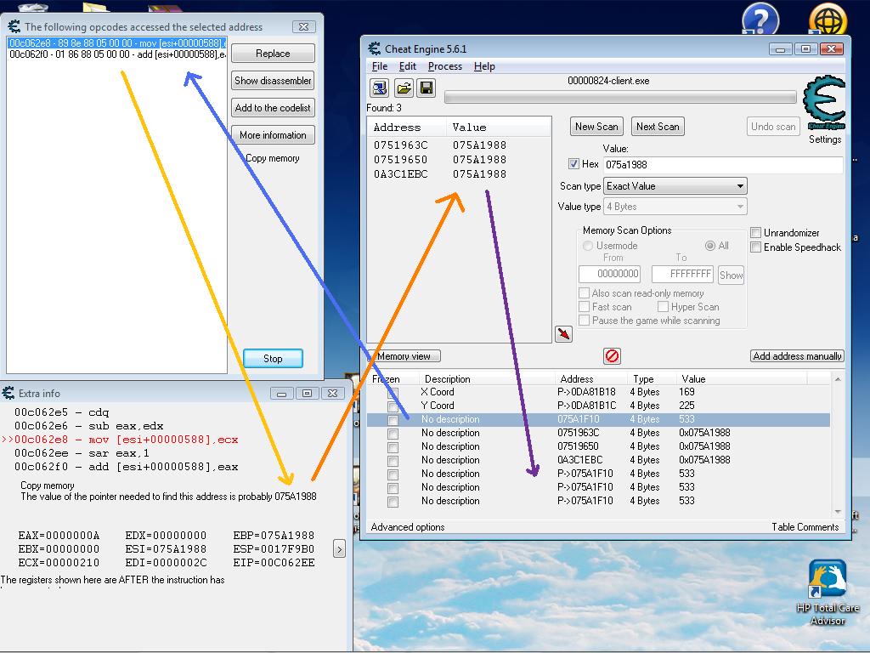
Task: Open the Edit menu
Action: coord(408,66)
